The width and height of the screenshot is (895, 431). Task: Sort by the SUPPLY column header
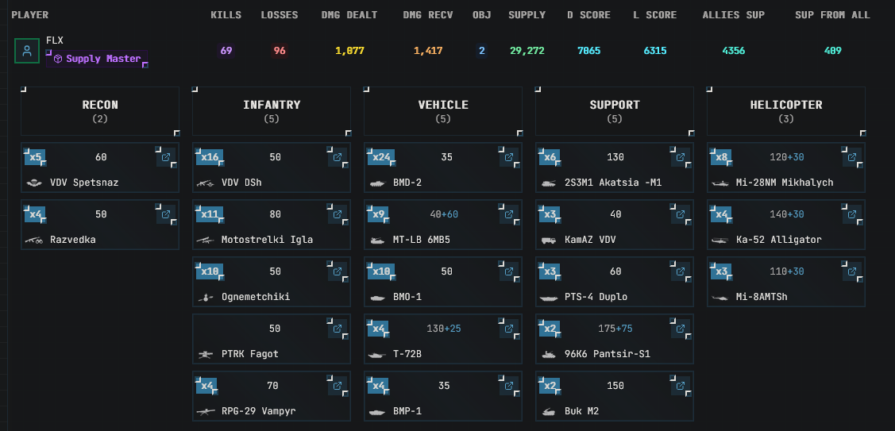[x=527, y=15]
